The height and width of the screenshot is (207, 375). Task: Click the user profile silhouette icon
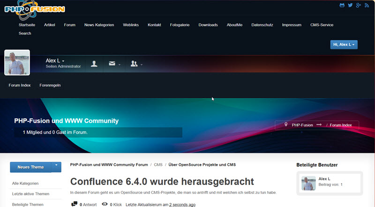(x=94, y=64)
